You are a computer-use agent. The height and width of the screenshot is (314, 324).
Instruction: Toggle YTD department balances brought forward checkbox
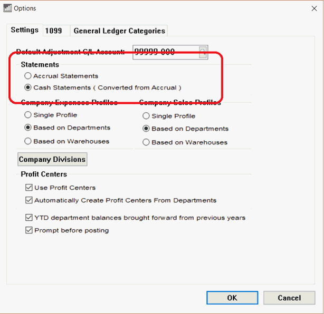point(29,218)
